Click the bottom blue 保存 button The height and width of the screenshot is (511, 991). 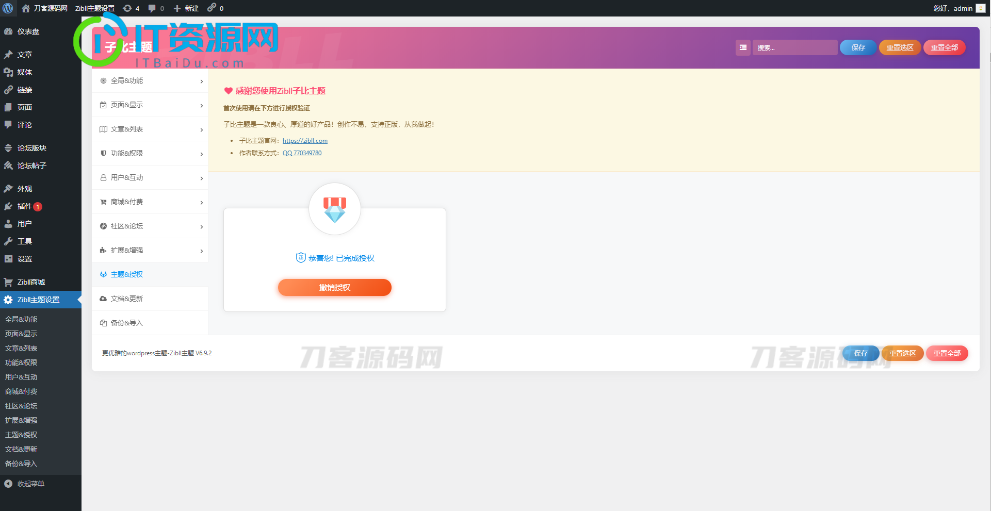(860, 353)
